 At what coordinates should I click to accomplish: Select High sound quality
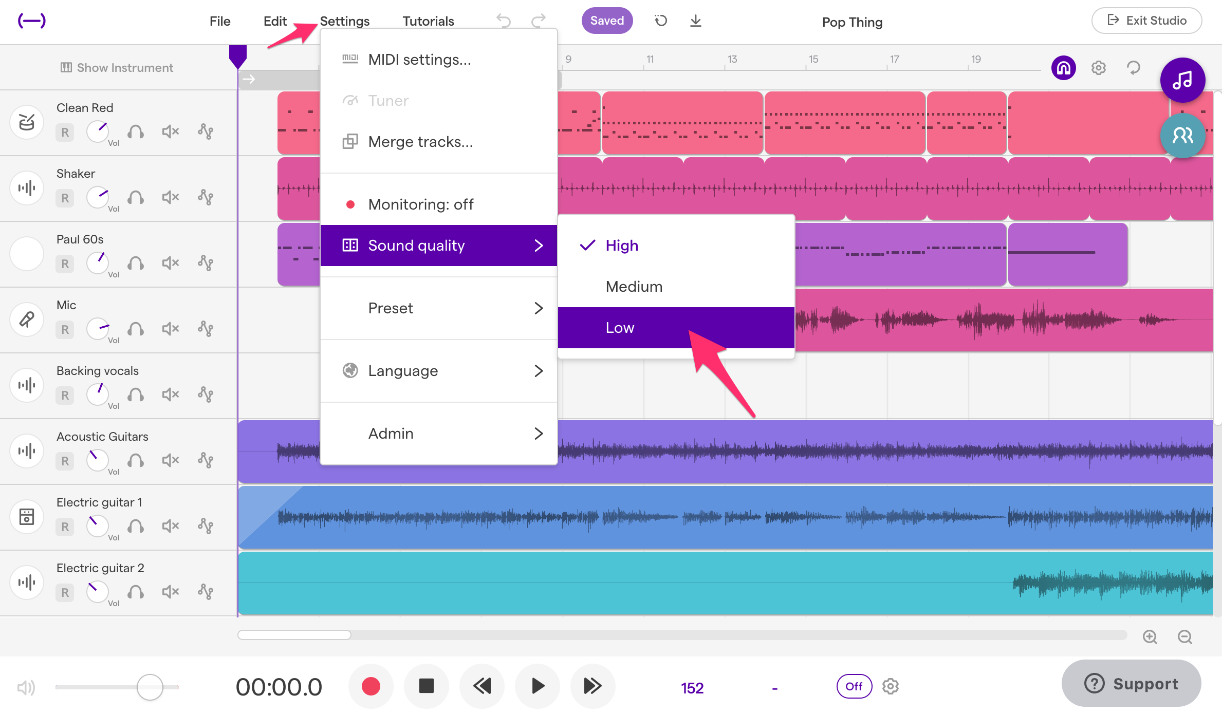click(x=676, y=246)
